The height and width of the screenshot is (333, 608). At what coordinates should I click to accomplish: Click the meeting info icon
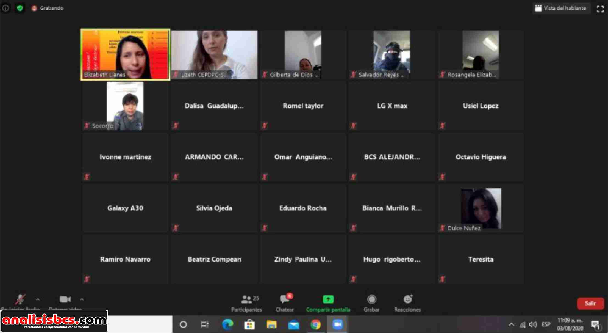coord(6,8)
